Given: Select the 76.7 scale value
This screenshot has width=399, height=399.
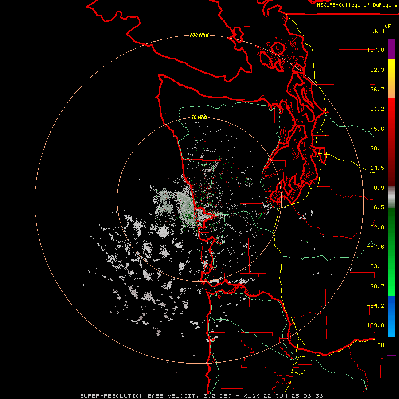Looking at the screenshot, I should click(x=377, y=89).
